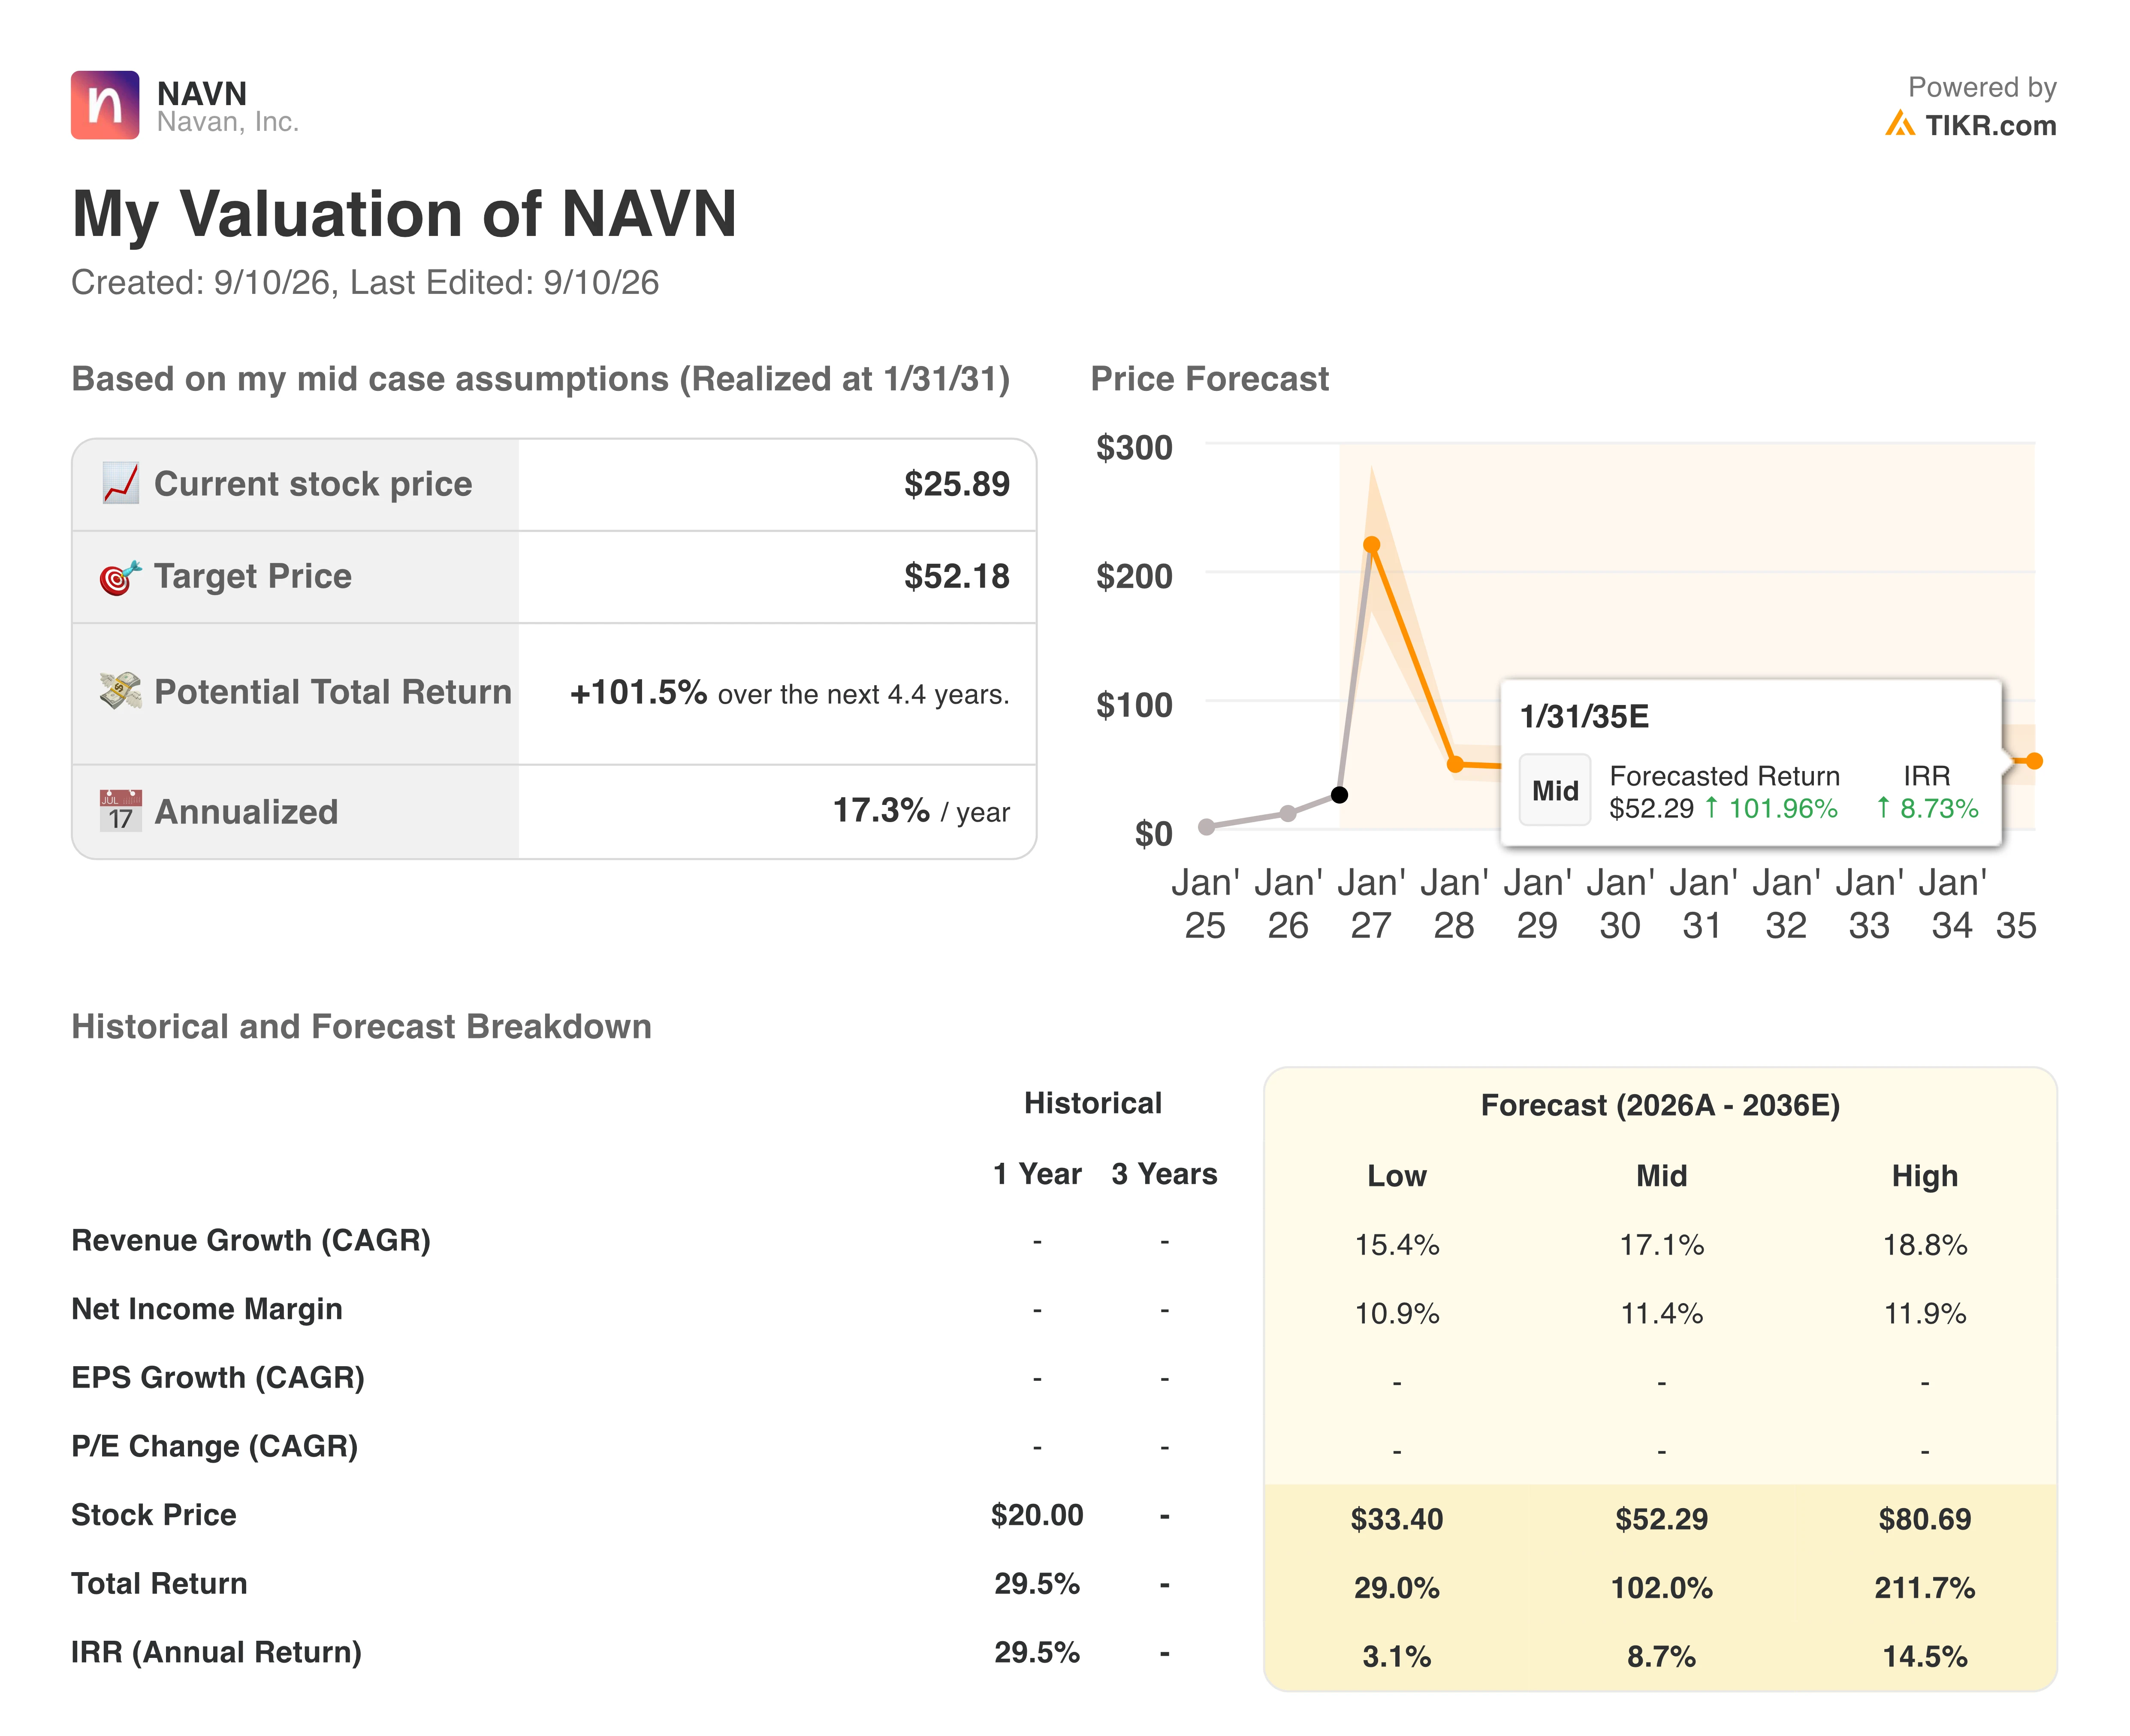The image size is (2130, 1736).
Task: Click the 11.4% mid net income margin
Action: pyautogui.click(x=1661, y=1313)
